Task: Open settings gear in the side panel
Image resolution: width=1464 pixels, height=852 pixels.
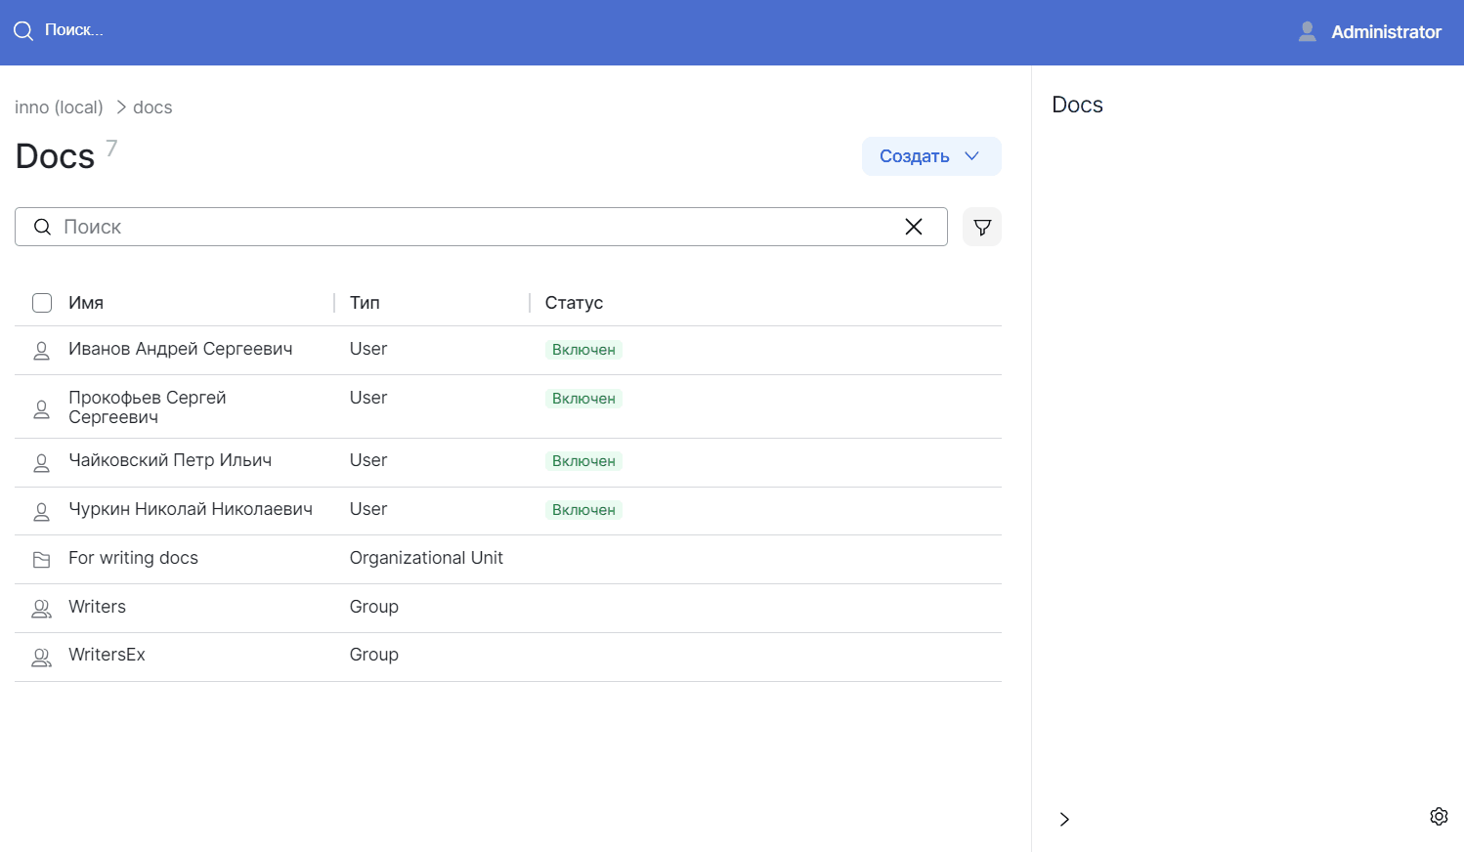Action: (x=1439, y=817)
